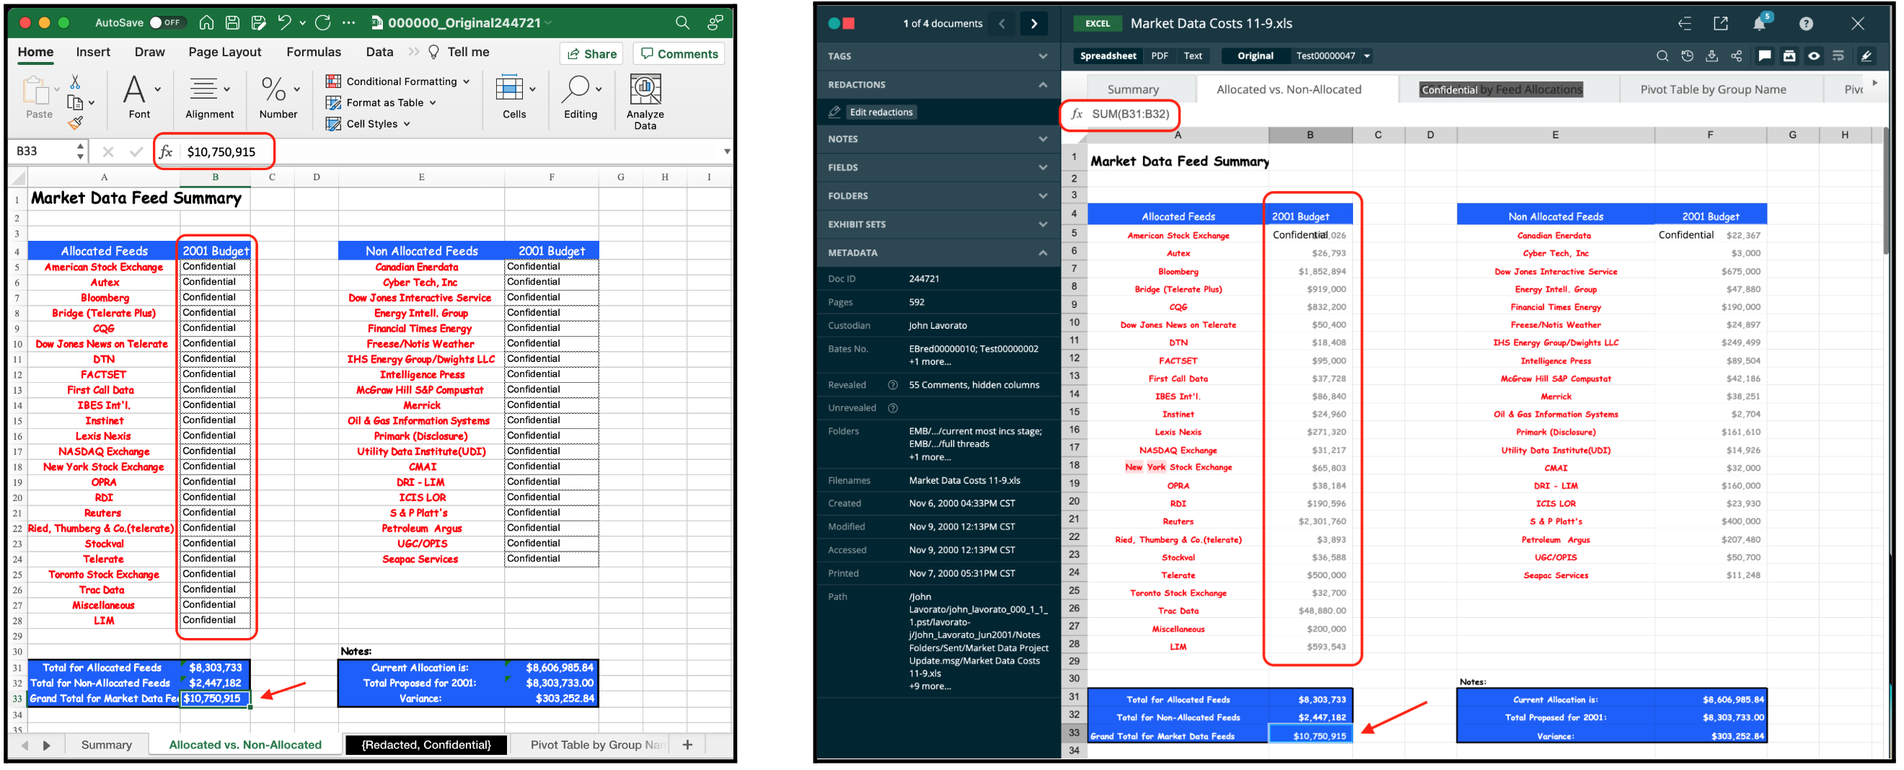Open notifications bell with 5 badge
Image resolution: width=1904 pixels, height=770 pixels.
click(1760, 23)
